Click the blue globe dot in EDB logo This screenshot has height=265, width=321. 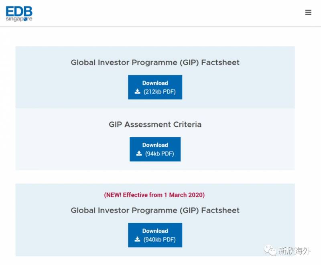[x=25, y=19]
